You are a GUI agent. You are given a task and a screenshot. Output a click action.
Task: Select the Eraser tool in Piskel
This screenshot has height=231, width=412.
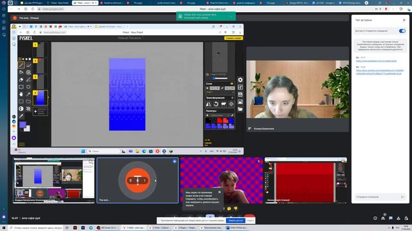tap(21, 80)
